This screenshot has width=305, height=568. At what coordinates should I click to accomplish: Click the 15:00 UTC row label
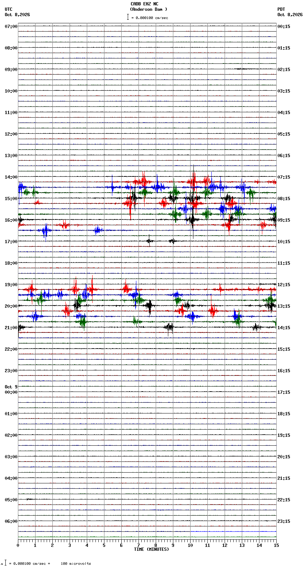pyautogui.click(x=11, y=199)
